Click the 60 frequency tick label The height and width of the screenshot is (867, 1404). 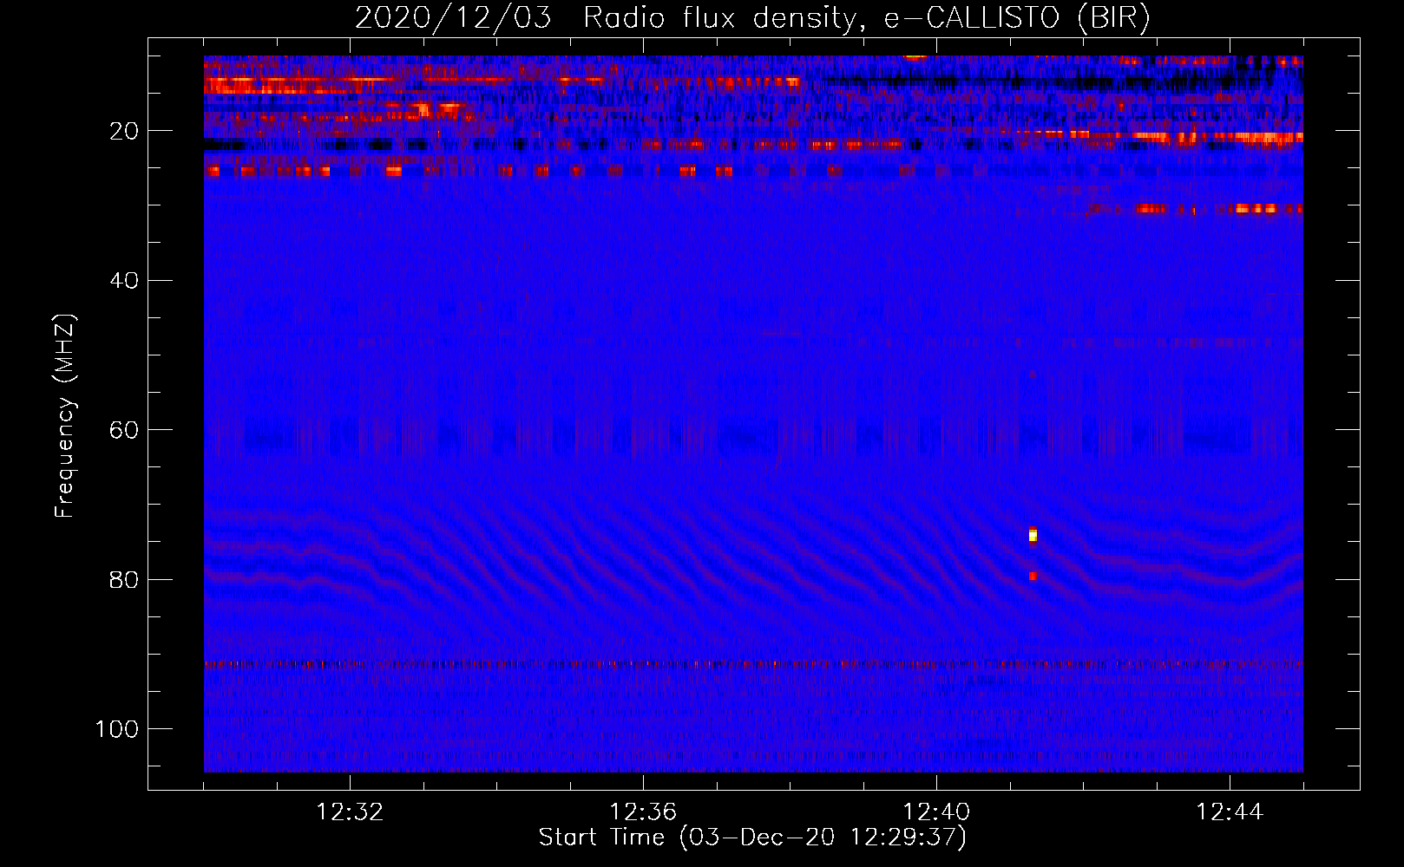point(125,430)
